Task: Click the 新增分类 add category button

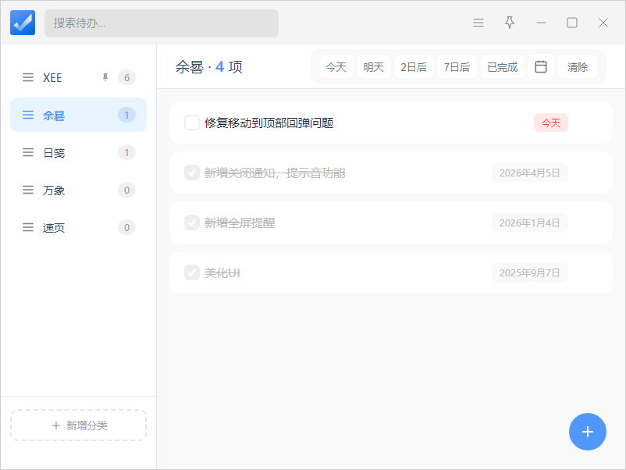Action: (78, 425)
